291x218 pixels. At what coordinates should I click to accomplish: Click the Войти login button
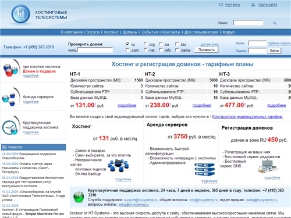point(274,51)
